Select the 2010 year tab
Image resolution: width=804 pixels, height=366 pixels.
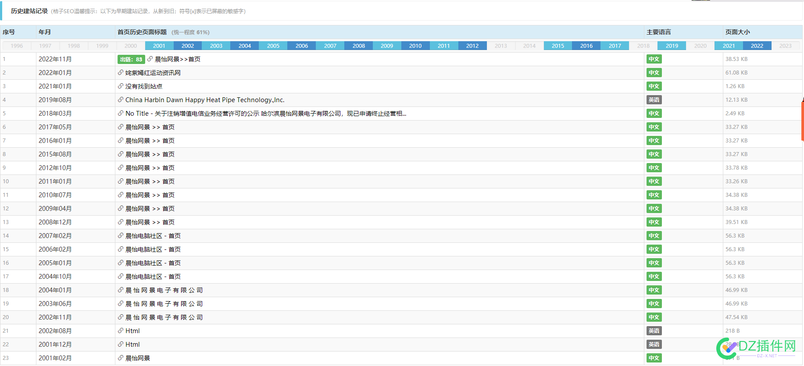tap(415, 46)
